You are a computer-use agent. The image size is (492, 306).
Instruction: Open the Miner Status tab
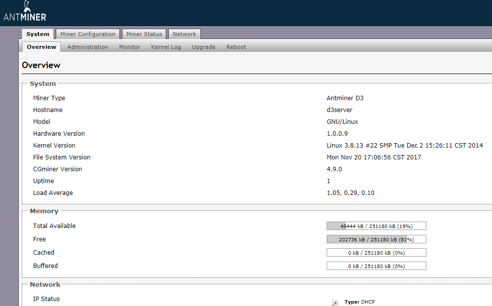(144, 34)
